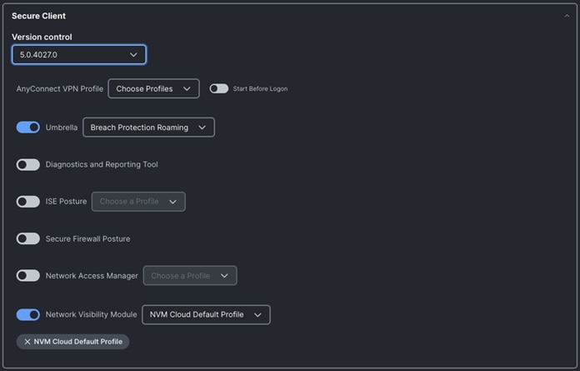The width and height of the screenshot is (580, 371).
Task: Click the Diagnostics and Reporting Tool label
Action: pos(102,164)
